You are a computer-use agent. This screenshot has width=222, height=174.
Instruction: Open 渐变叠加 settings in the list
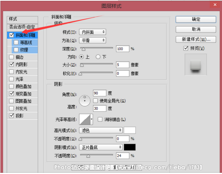tap(23, 94)
